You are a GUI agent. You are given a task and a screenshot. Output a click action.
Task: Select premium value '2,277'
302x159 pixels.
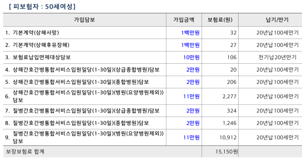pos(229,96)
